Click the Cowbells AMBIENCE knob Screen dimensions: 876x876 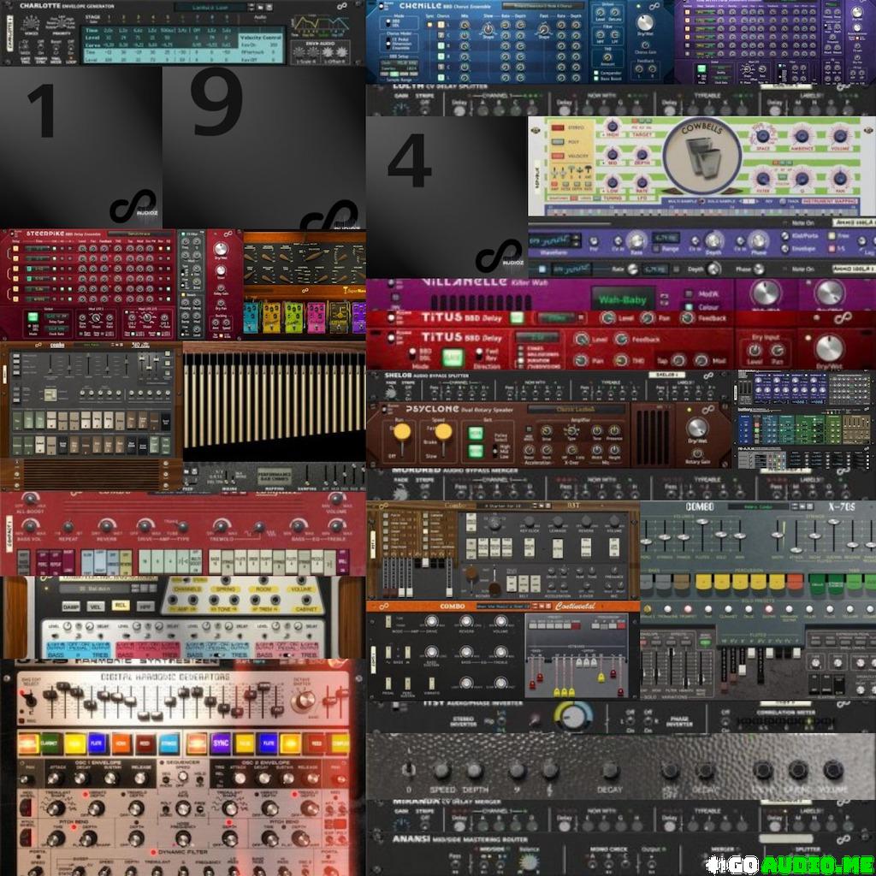[802, 135]
